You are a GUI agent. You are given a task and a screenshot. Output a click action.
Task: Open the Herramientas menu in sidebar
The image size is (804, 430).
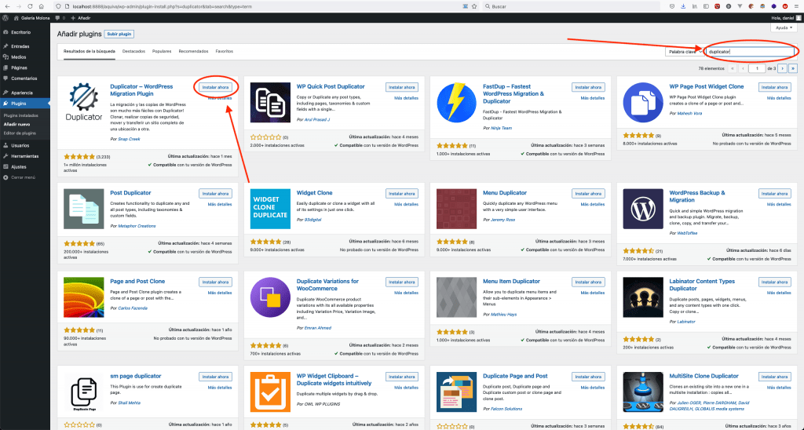tap(25, 156)
